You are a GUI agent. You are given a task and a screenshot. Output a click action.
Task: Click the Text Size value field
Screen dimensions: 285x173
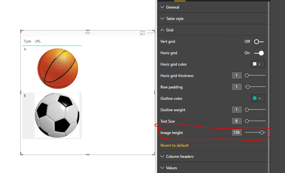point(237,121)
